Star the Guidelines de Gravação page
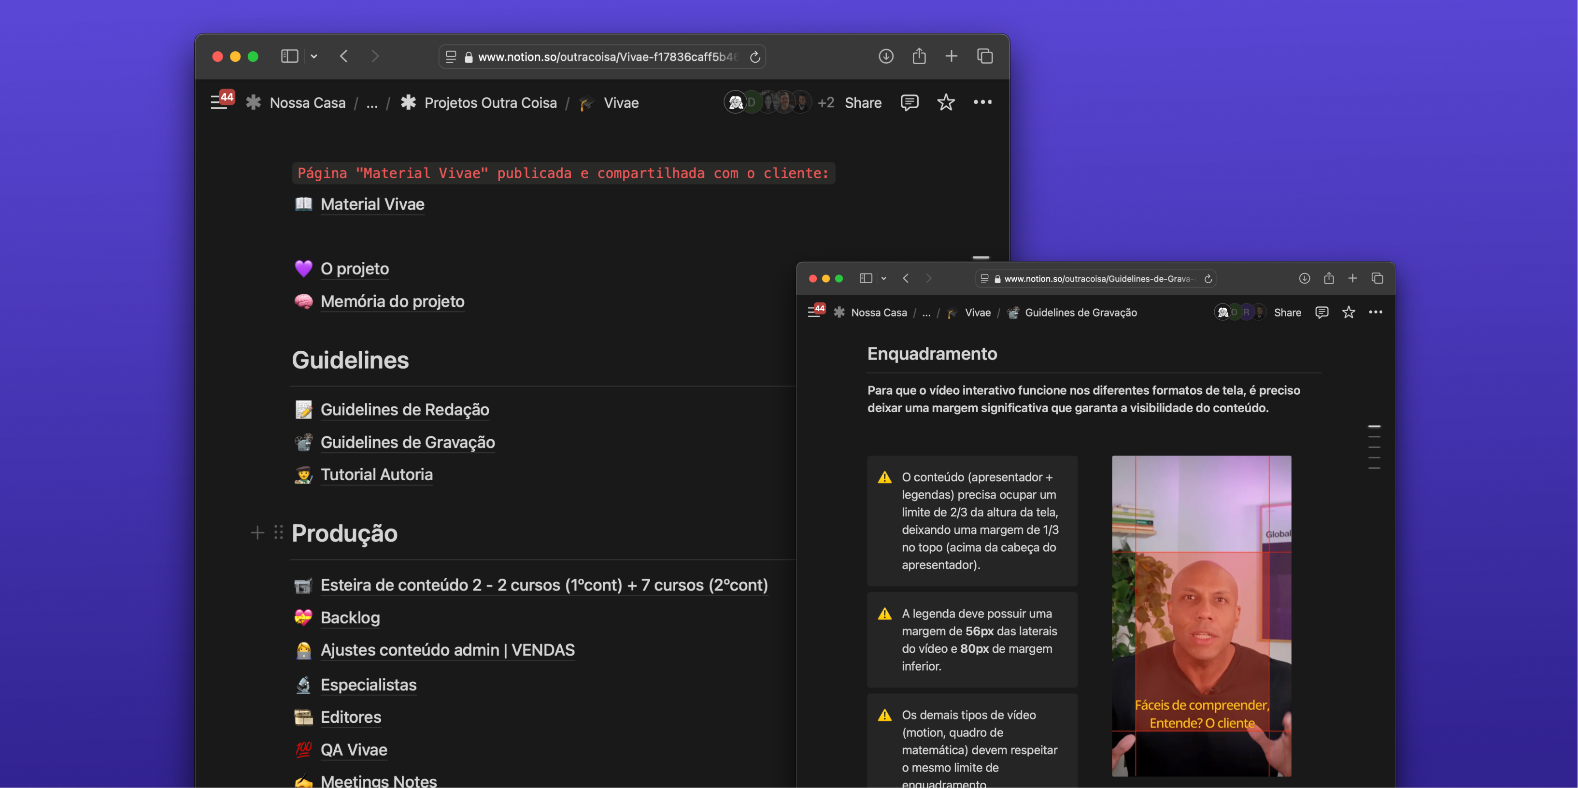1578x788 pixels. pos(1348,313)
